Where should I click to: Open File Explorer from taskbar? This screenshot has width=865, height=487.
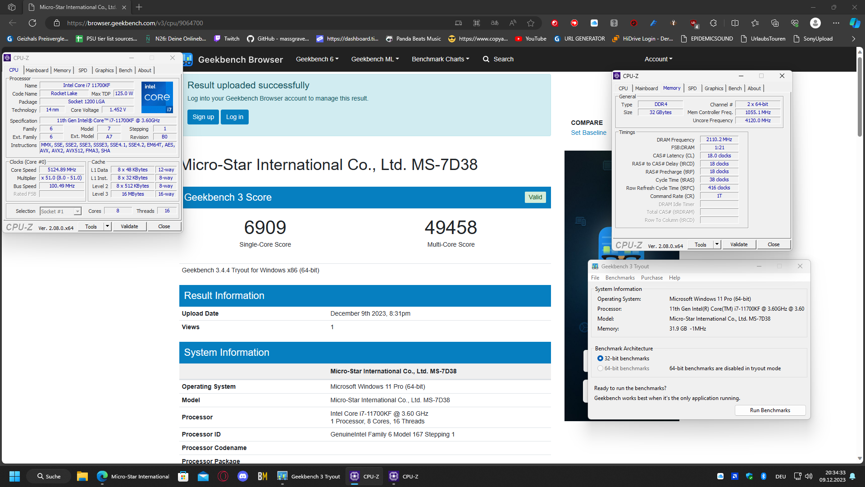[x=82, y=476]
